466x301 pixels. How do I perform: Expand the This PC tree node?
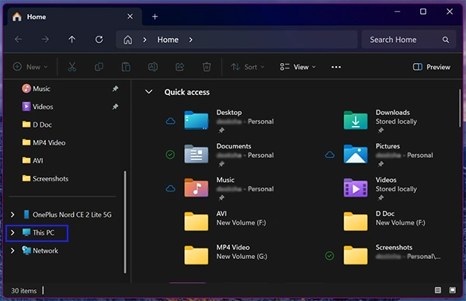click(x=12, y=233)
